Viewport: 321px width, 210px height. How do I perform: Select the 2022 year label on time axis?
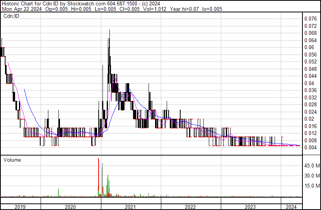coord(190,207)
